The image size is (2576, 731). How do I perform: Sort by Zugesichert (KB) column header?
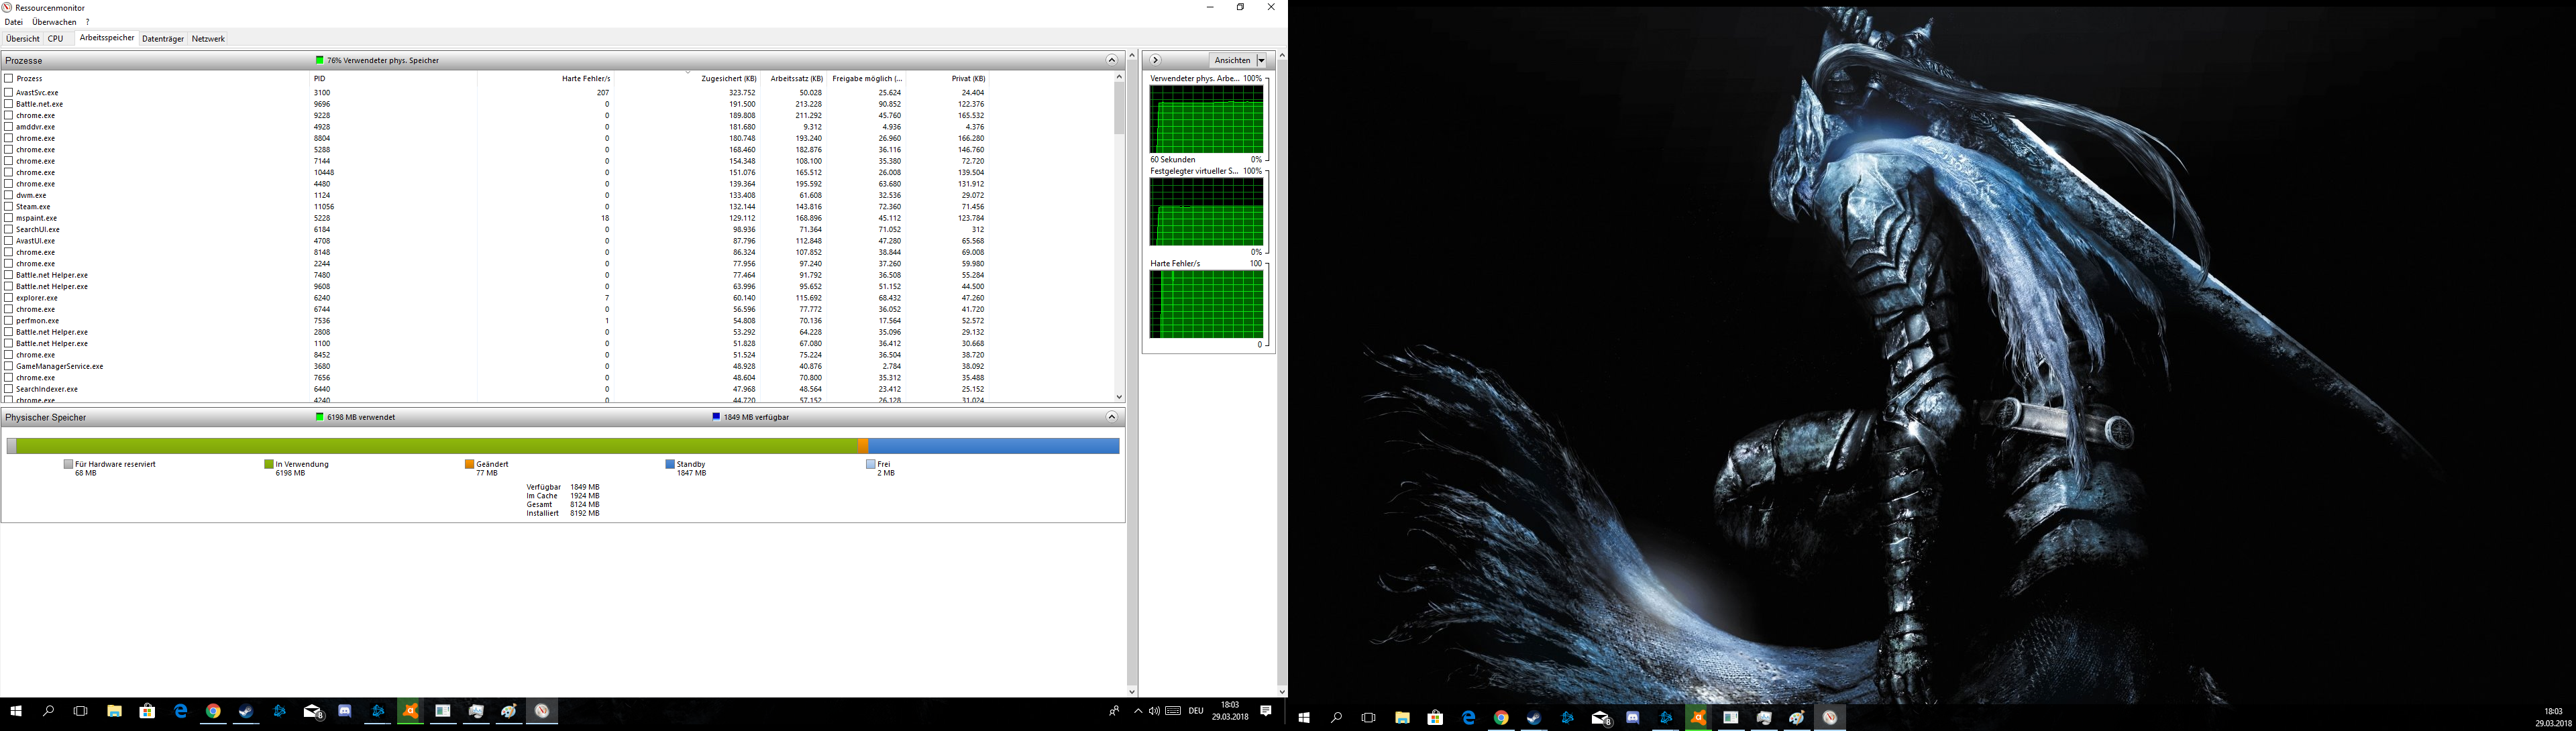pyautogui.click(x=728, y=78)
